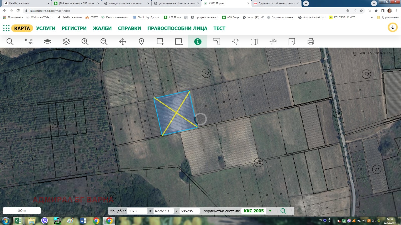
Task: Open Shkolo.bg bookmark
Action: point(147,17)
